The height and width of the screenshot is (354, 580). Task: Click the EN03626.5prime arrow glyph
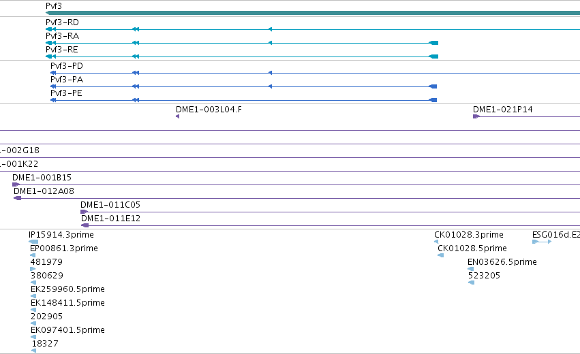pyautogui.click(x=470, y=269)
